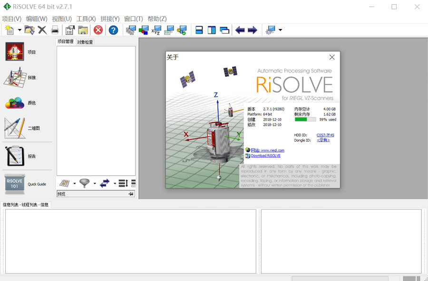Click the www.riegl.com website link
428x281 pixels.
click(268, 149)
